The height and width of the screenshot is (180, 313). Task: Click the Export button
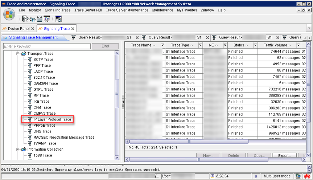tap(284, 156)
